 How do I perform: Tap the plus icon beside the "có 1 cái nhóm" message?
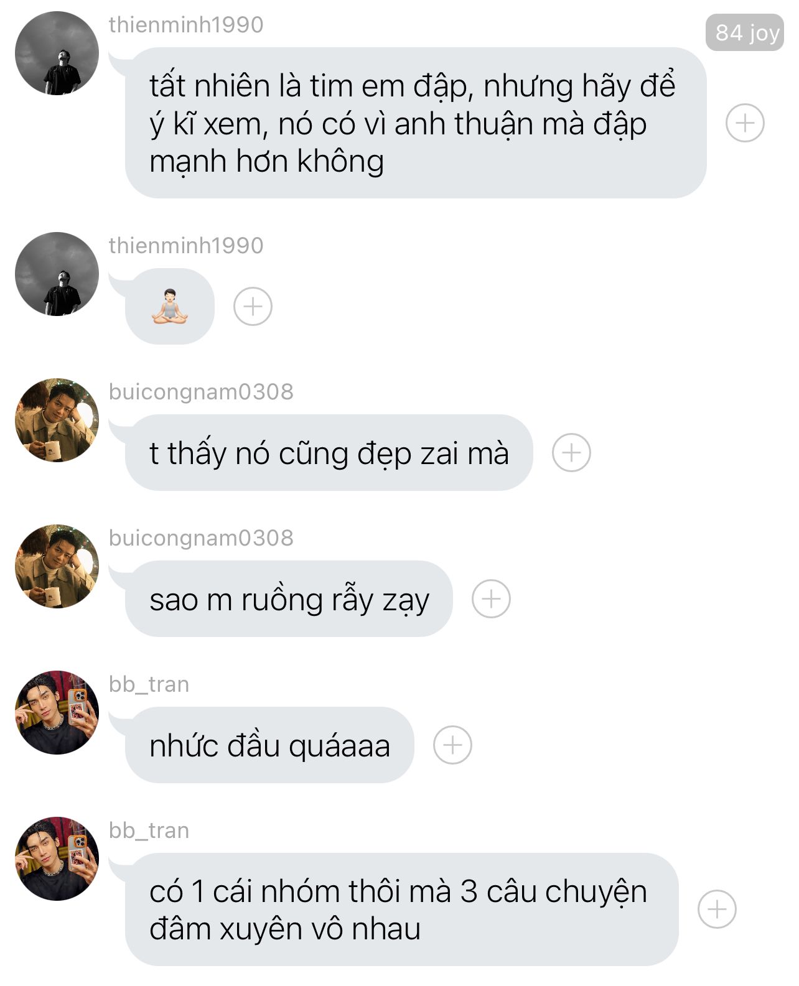[x=717, y=909]
